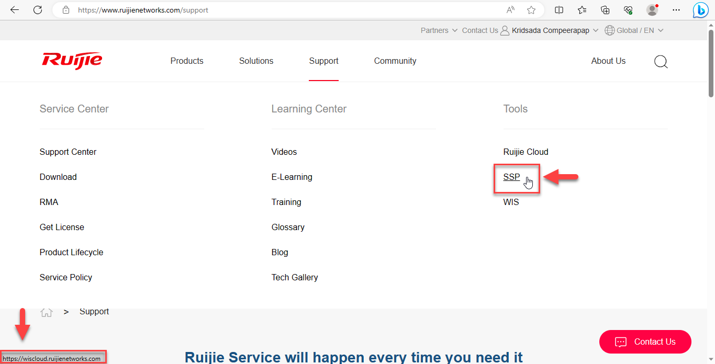Open the Solutions menu
This screenshot has width=715, height=364.
(256, 61)
